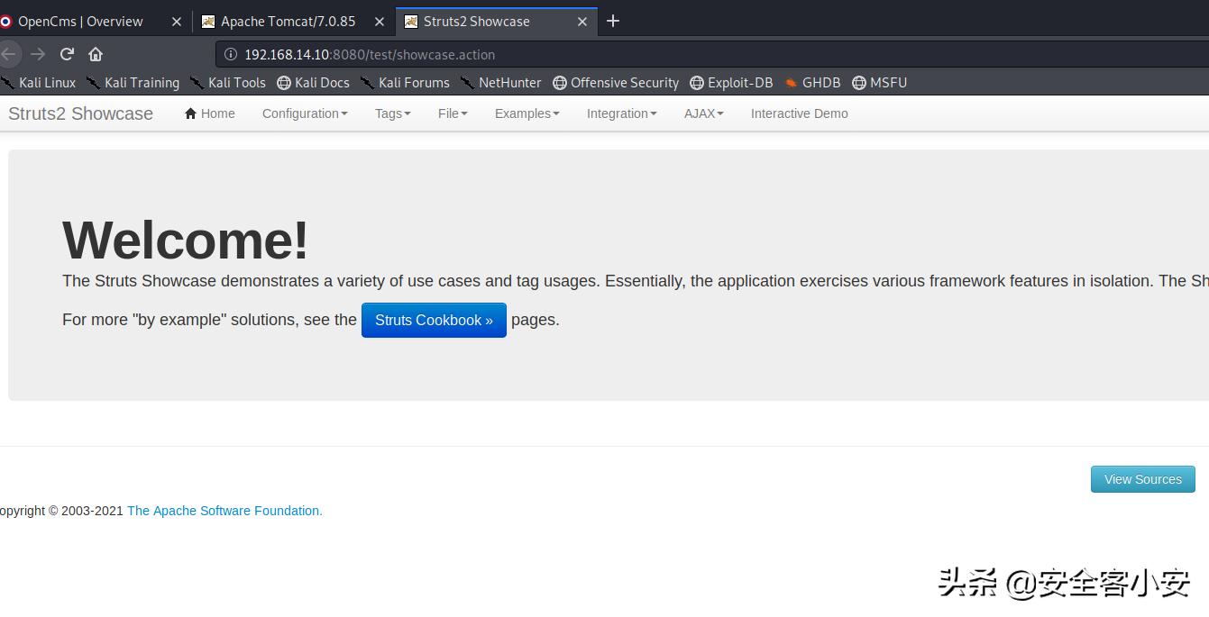Viewport: 1209px width, 617px height.
Task: Open the AJAX dropdown menu
Action: [x=703, y=113]
